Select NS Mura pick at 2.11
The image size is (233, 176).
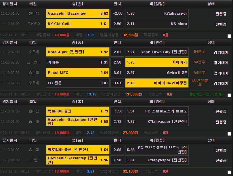157,24
